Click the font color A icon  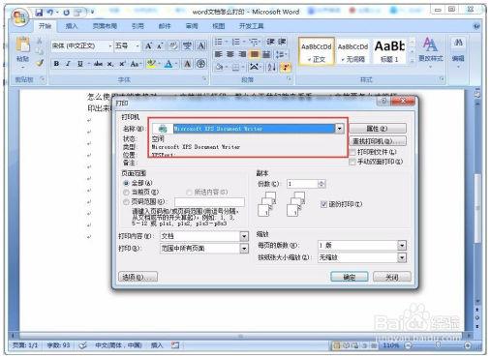[168, 64]
